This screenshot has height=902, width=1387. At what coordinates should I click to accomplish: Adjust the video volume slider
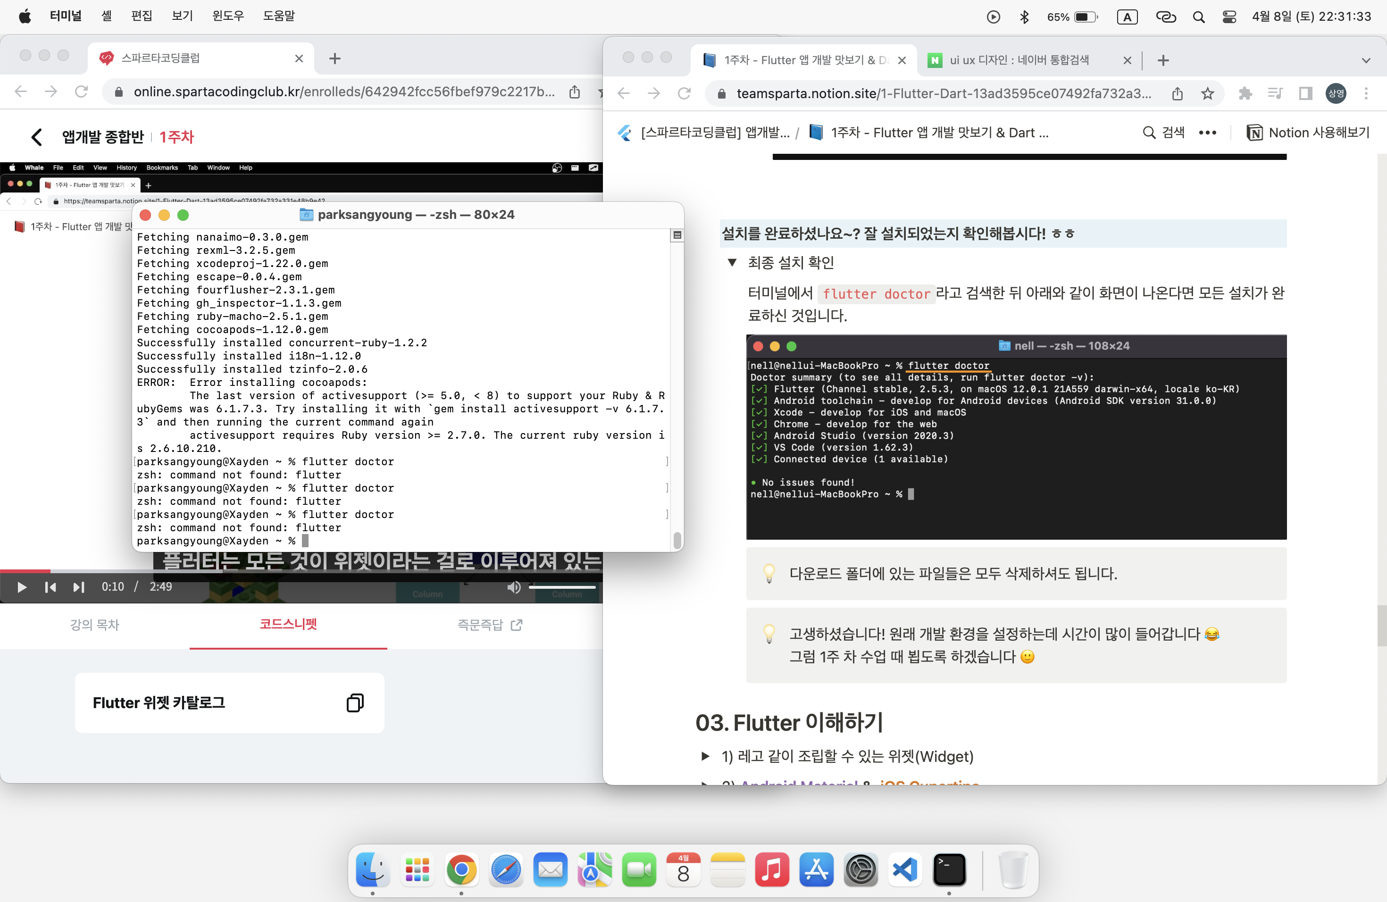click(x=562, y=587)
